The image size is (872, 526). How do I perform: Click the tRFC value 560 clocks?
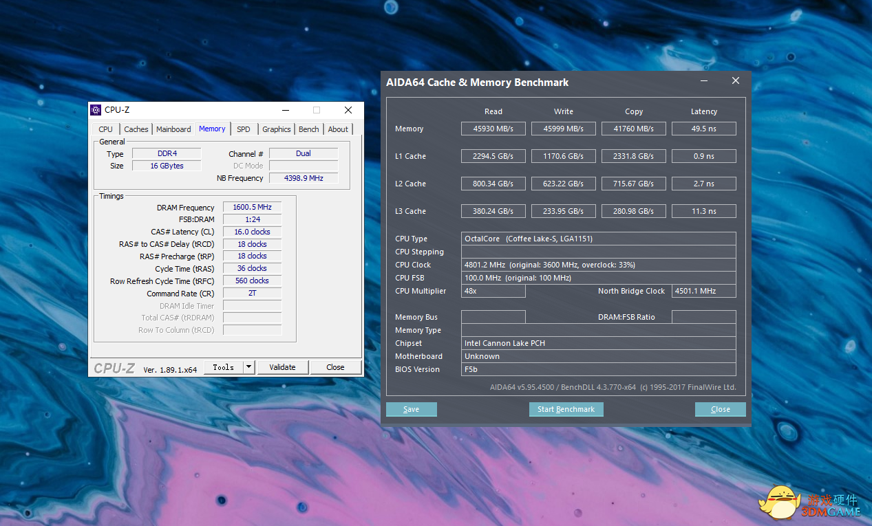tap(252, 281)
